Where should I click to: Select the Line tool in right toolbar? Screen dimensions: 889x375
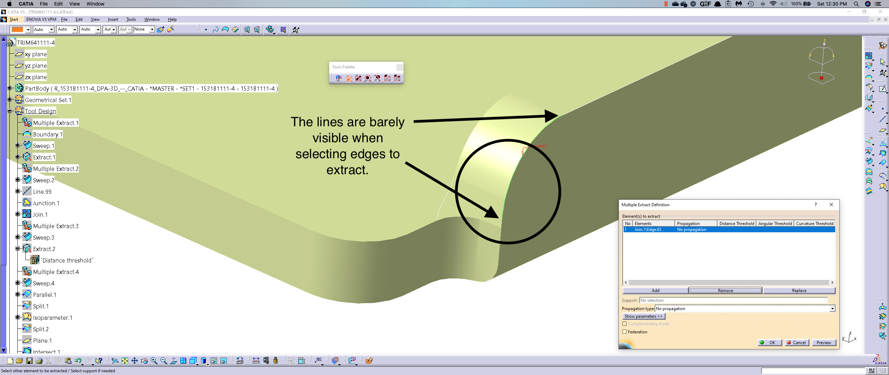(x=883, y=119)
